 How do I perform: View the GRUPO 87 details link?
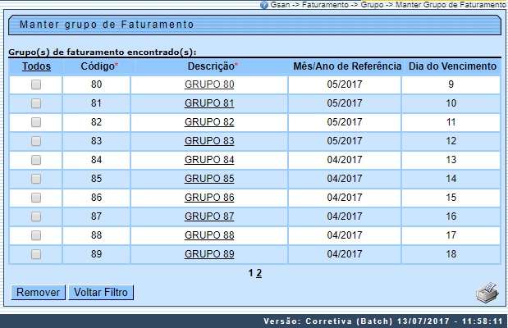click(209, 216)
